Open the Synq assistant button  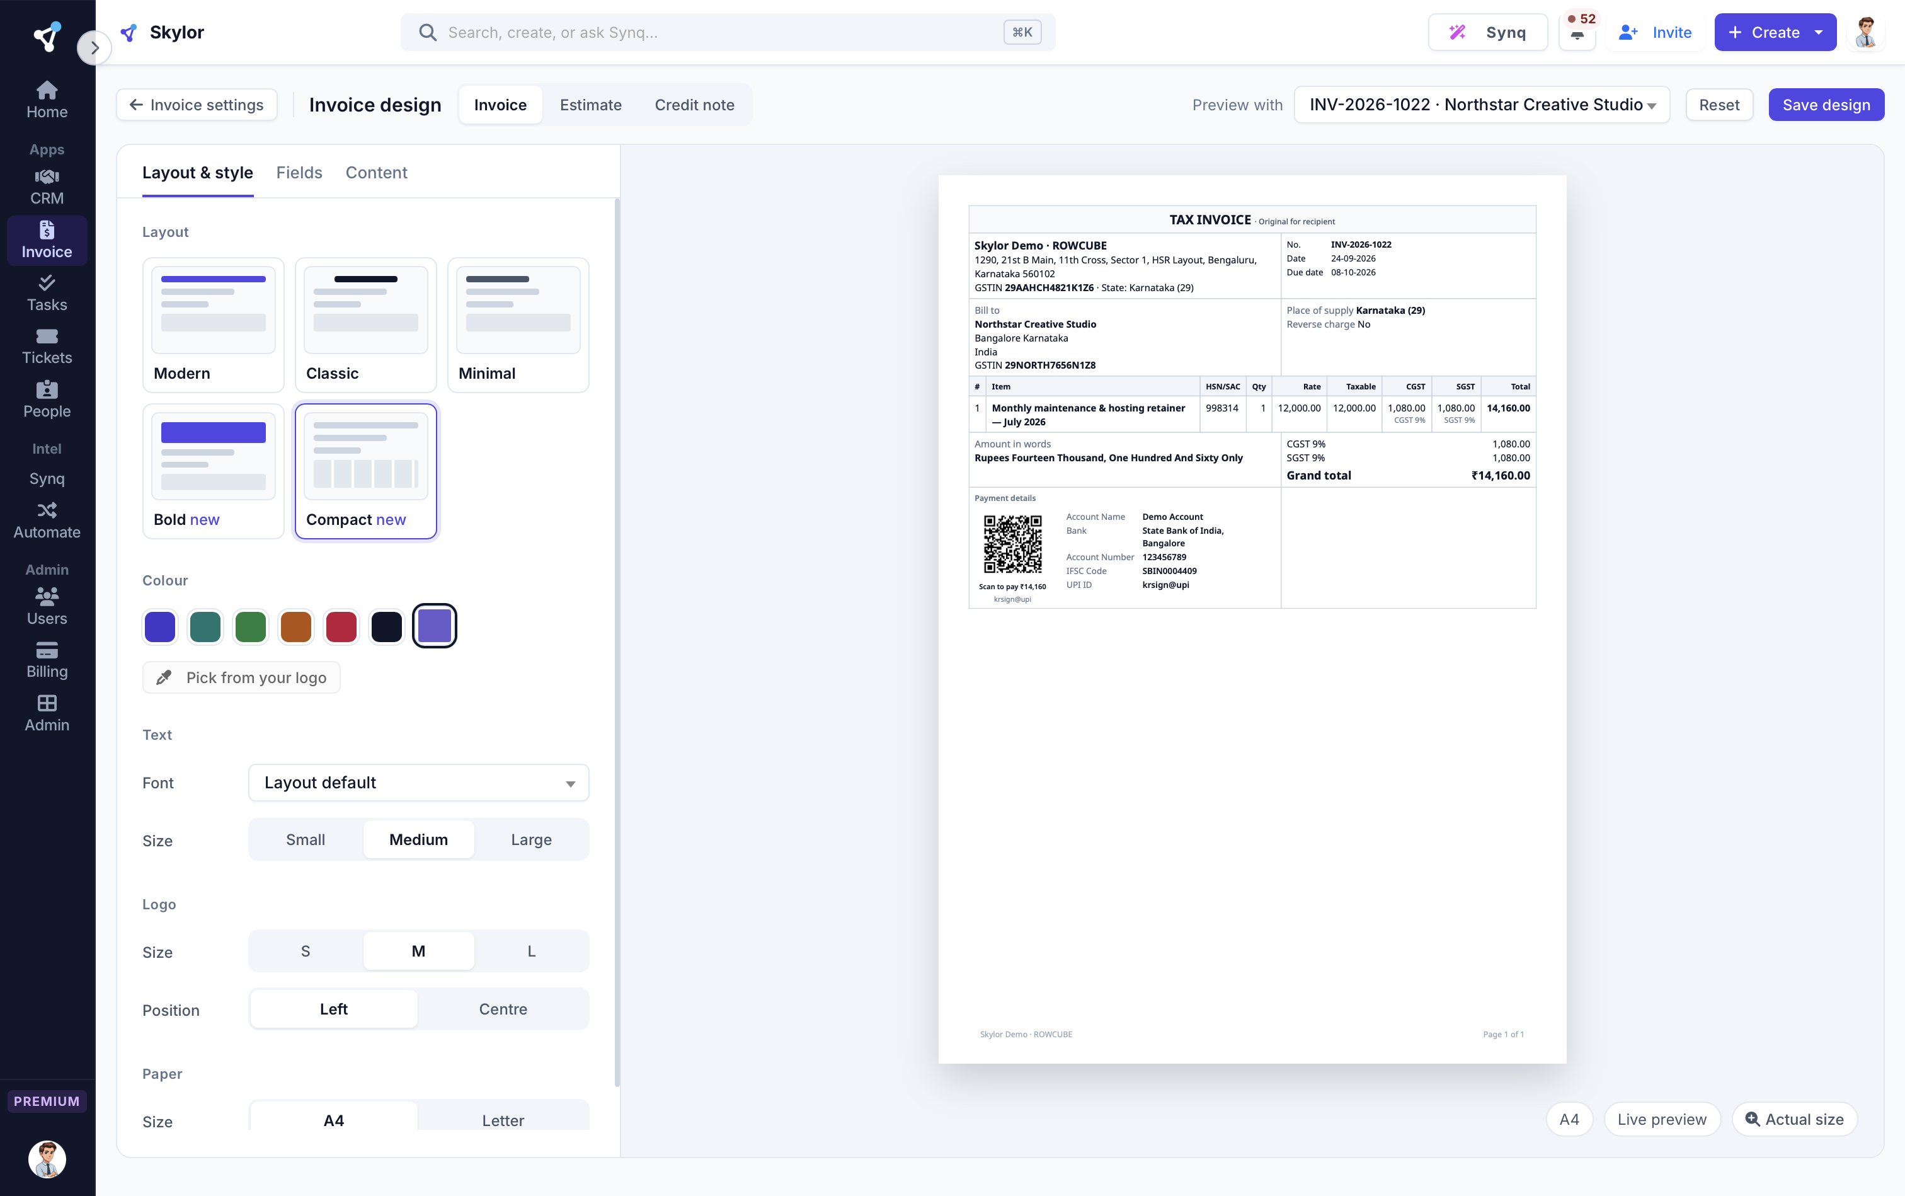[1487, 32]
